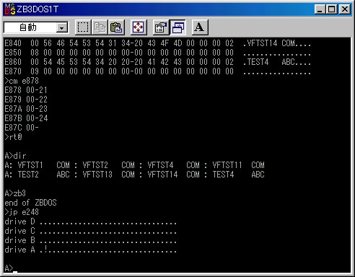Click the A> prompt cursor line
The height and width of the screenshot is (277, 355).
11,268
